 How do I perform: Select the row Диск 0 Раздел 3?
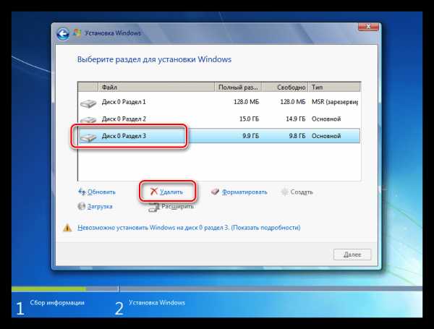pos(219,136)
